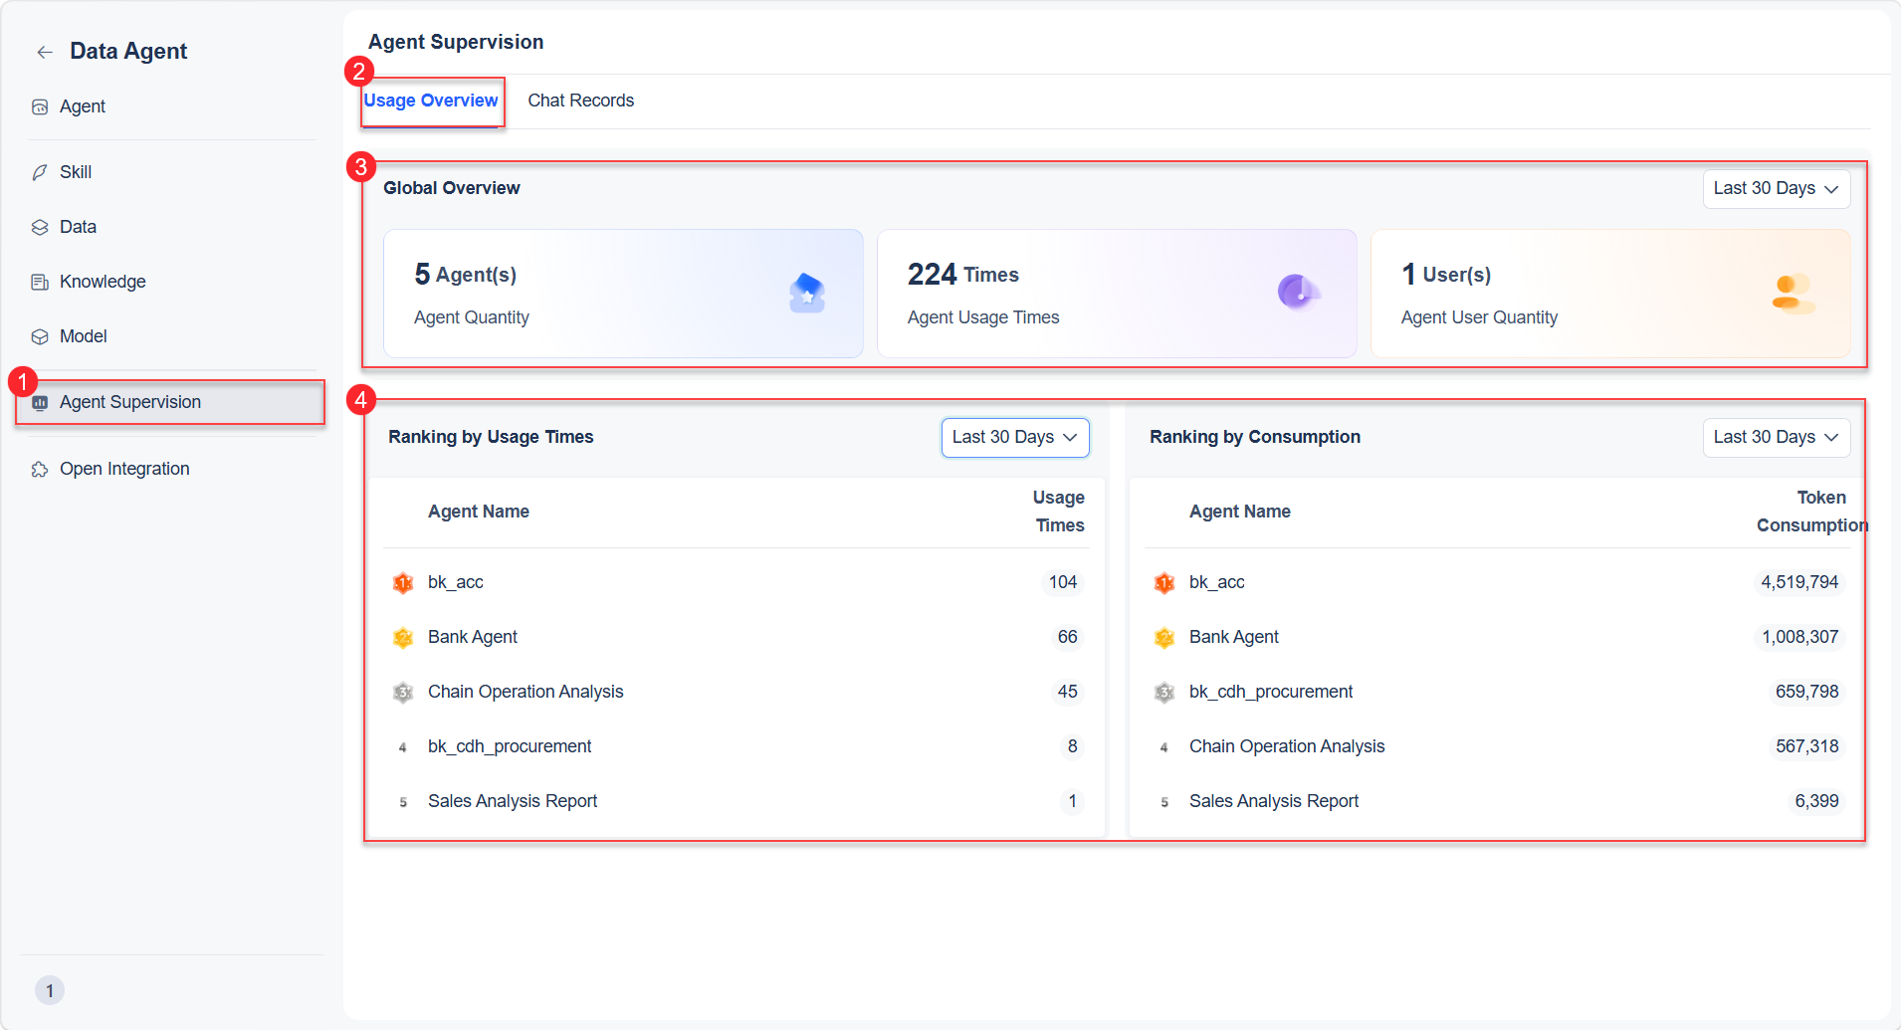Click the Agent sidebar icon
This screenshot has height=1030, width=1901.
(40, 106)
